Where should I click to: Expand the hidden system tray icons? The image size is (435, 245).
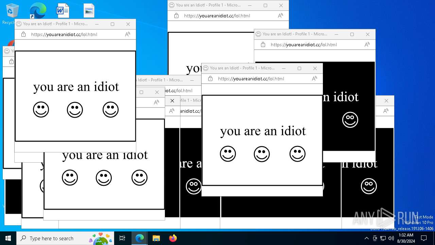[x=366, y=238]
